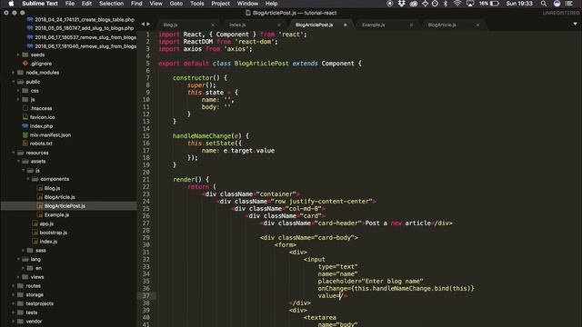This screenshot has width=582, height=327.
Task: Open the Apple menu
Action: pos(11,4)
